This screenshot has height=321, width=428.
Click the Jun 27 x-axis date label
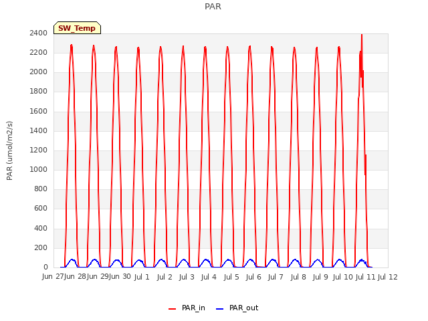pos(53,277)
